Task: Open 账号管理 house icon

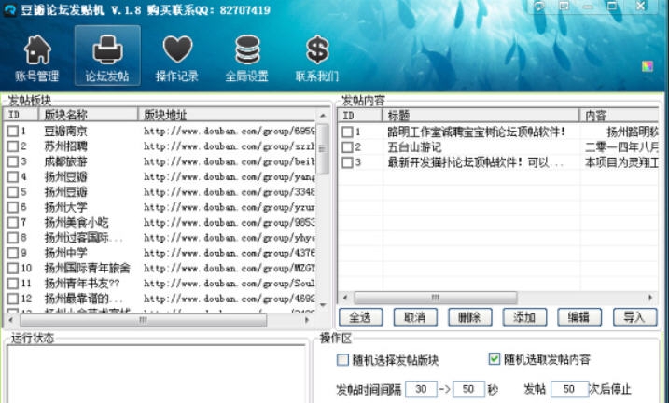Action: [x=37, y=49]
